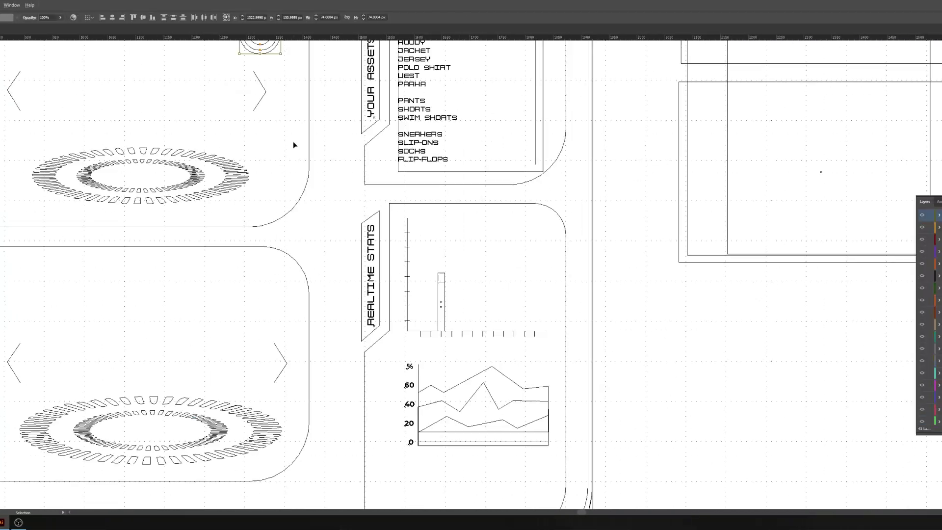The width and height of the screenshot is (942, 530).
Task: Click the Recolor Artwork color wheel icon
Action: (73, 17)
